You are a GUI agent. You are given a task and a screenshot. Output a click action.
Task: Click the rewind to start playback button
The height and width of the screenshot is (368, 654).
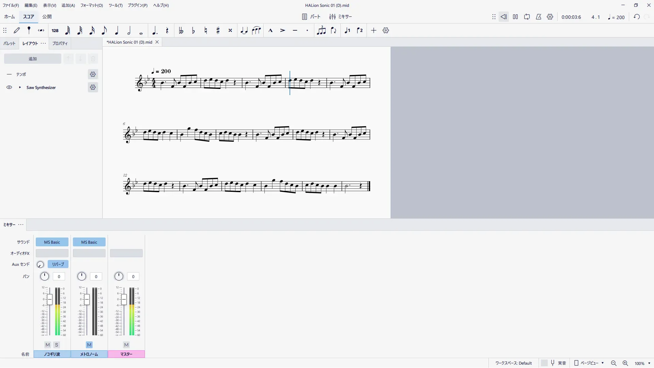click(x=503, y=17)
